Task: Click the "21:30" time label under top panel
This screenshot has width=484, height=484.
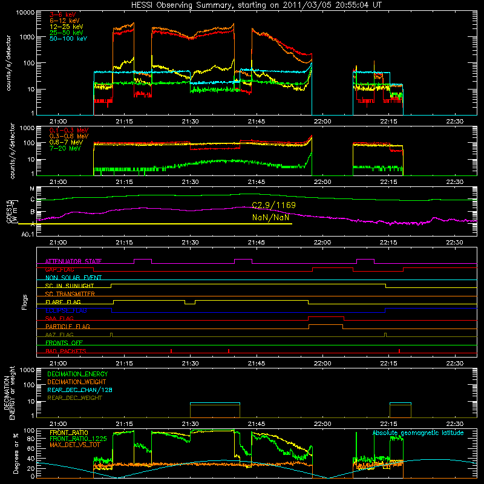Action: coord(190,122)
